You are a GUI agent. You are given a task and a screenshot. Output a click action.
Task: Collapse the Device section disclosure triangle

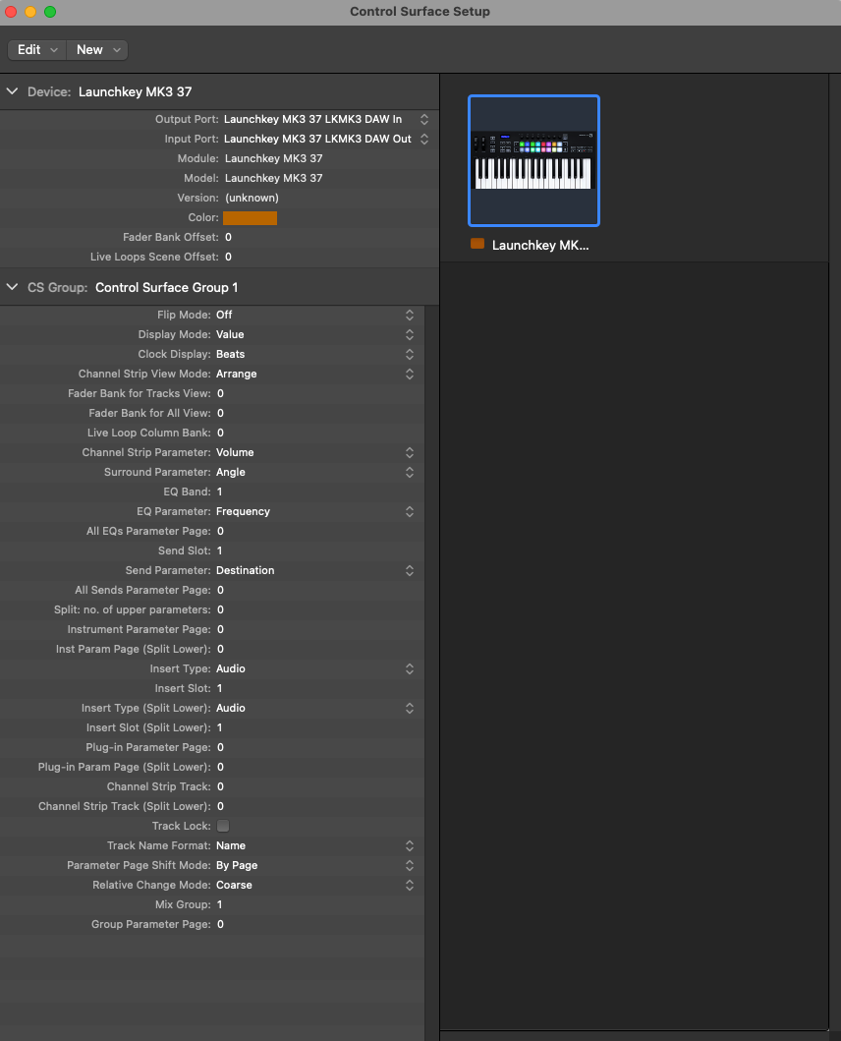point(12,91)
